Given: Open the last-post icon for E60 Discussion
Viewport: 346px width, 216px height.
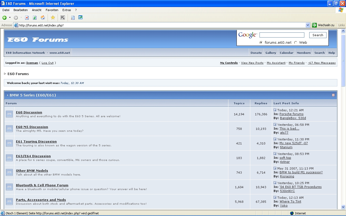Looking at the screenshot, I should pyautogui.click(x=275, y=110).
